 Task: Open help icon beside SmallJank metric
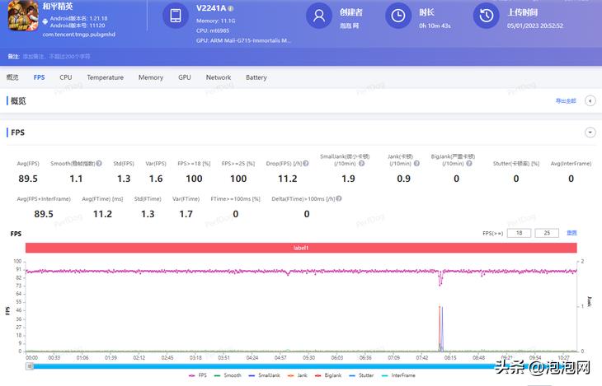pos(361,163)
